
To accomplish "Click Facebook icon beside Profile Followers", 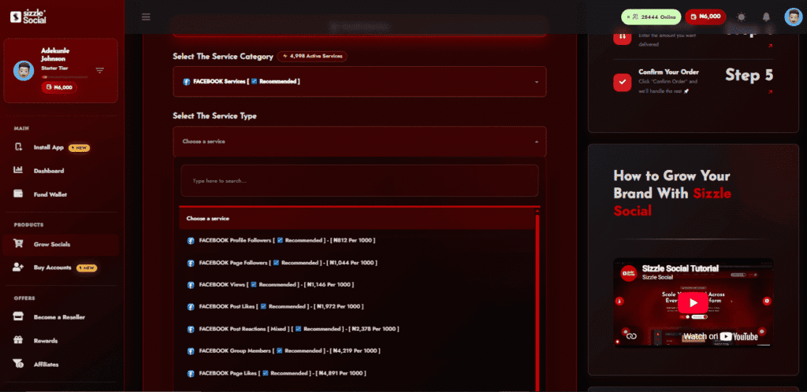I will (191, 241).
